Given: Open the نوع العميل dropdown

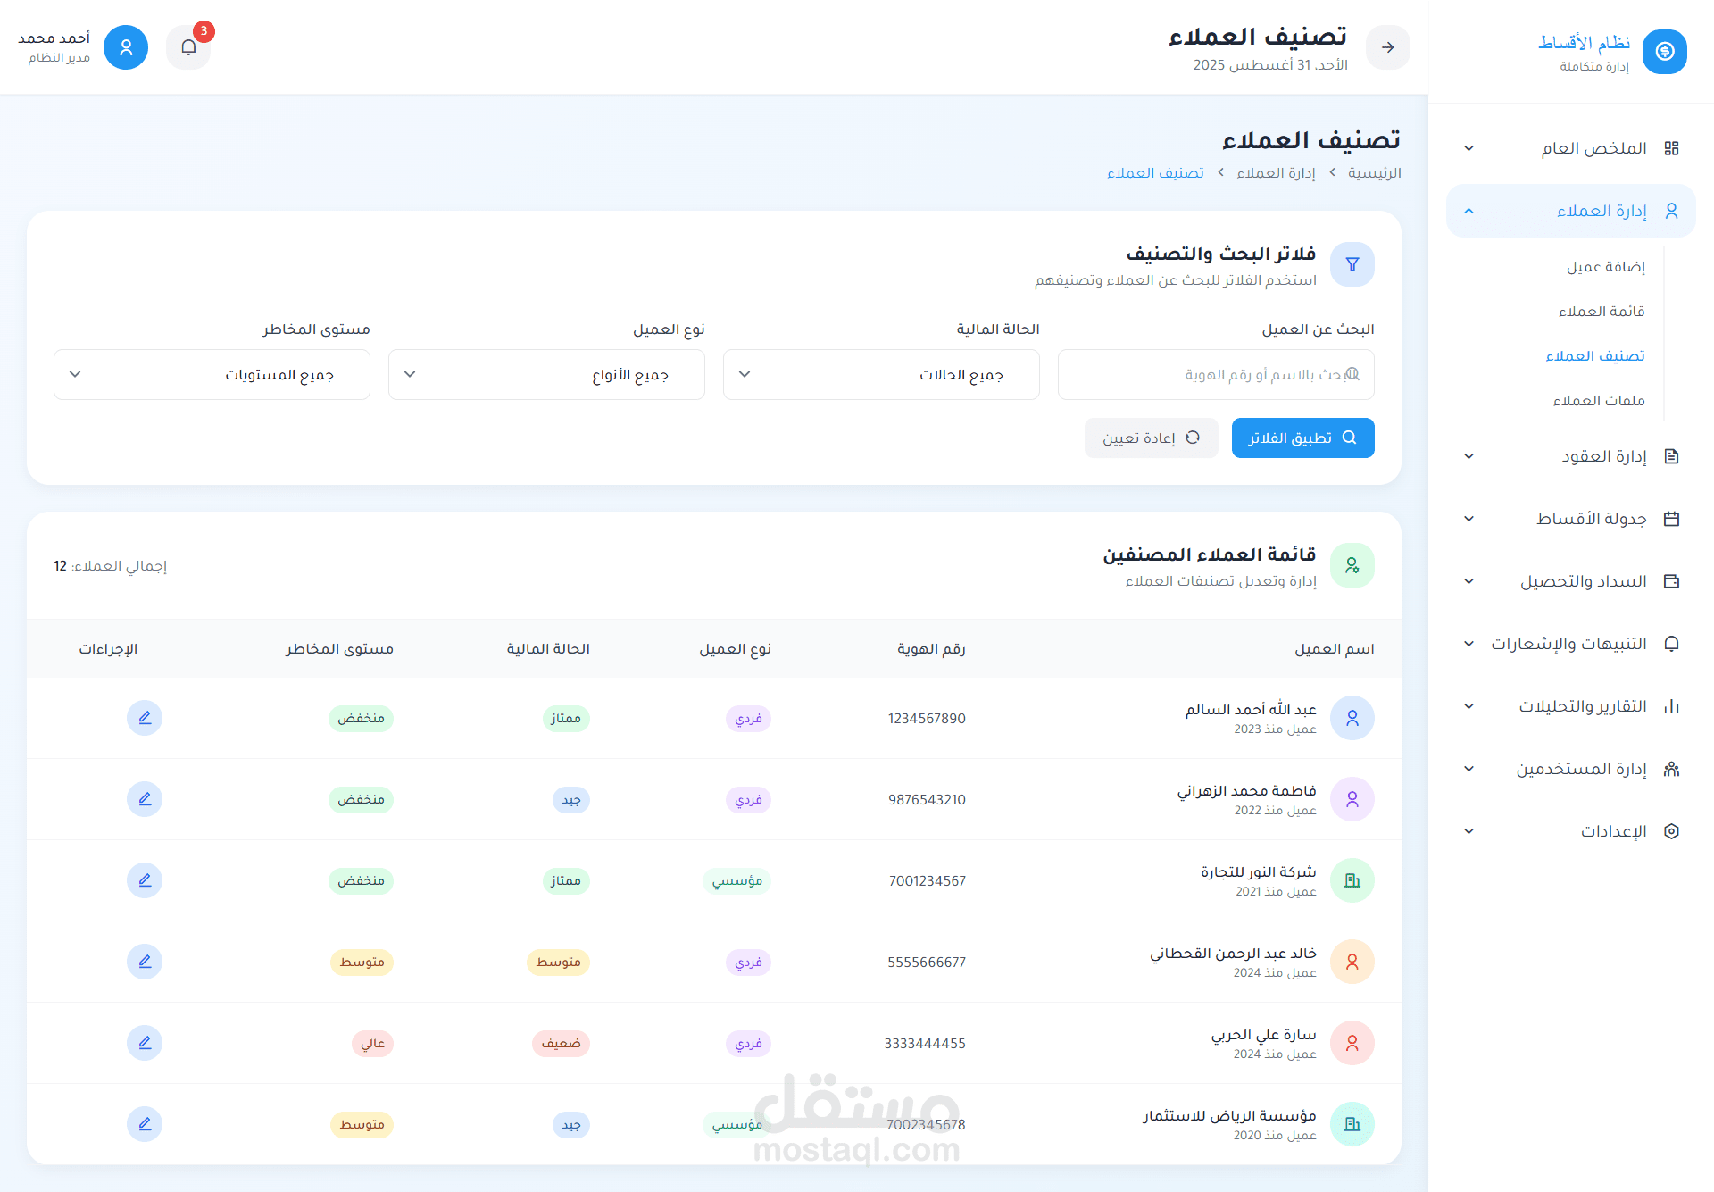Looking at the screenshot, I should (546, 374).
